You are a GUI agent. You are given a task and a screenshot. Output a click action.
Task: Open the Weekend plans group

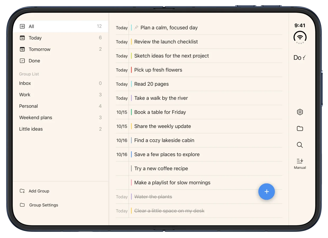[61, 118]
